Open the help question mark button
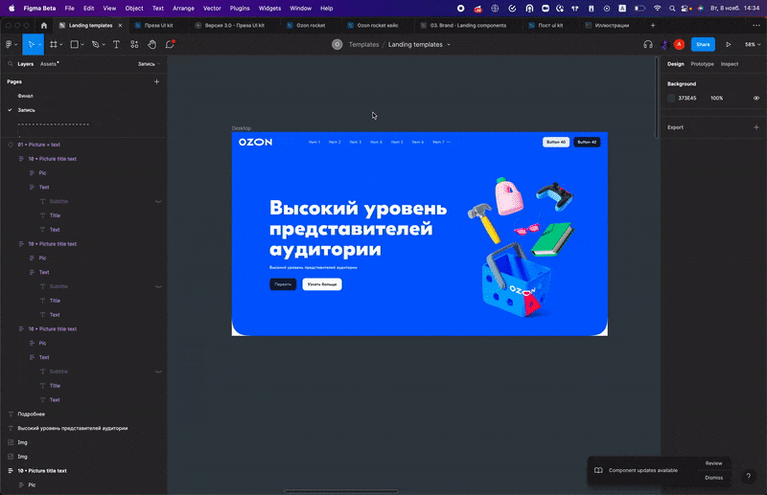 (748, 476)
